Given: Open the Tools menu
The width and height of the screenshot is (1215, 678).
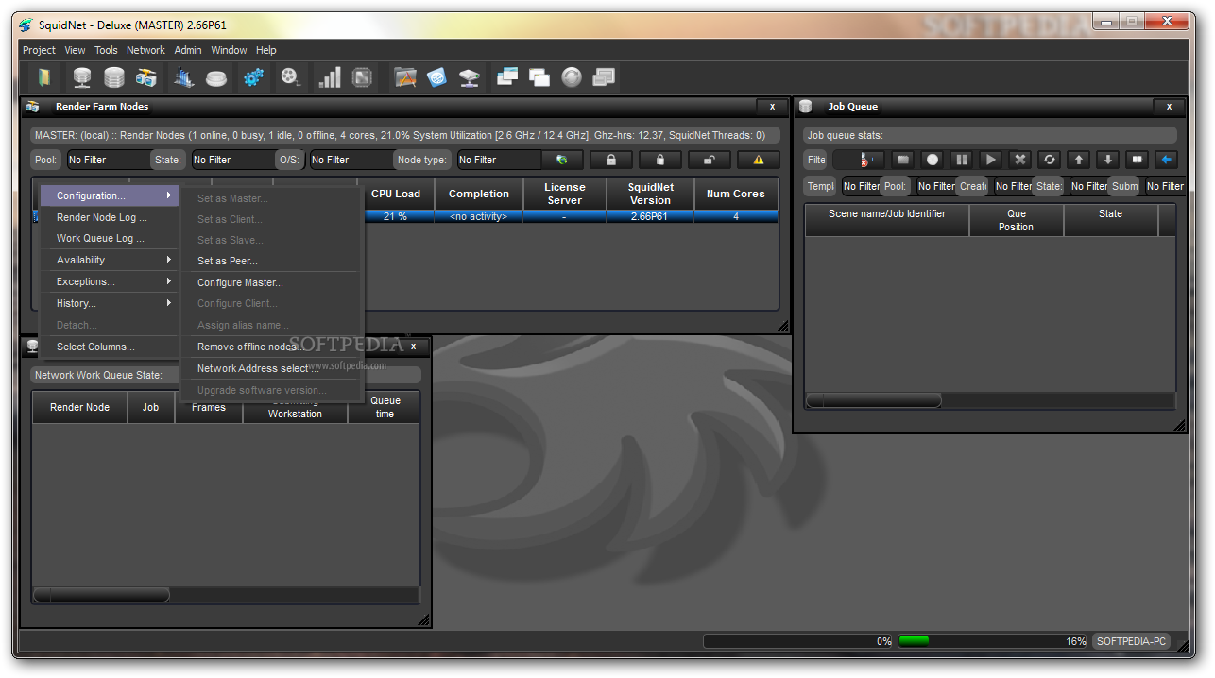Looking at the screenshot, I should (106, 50).
